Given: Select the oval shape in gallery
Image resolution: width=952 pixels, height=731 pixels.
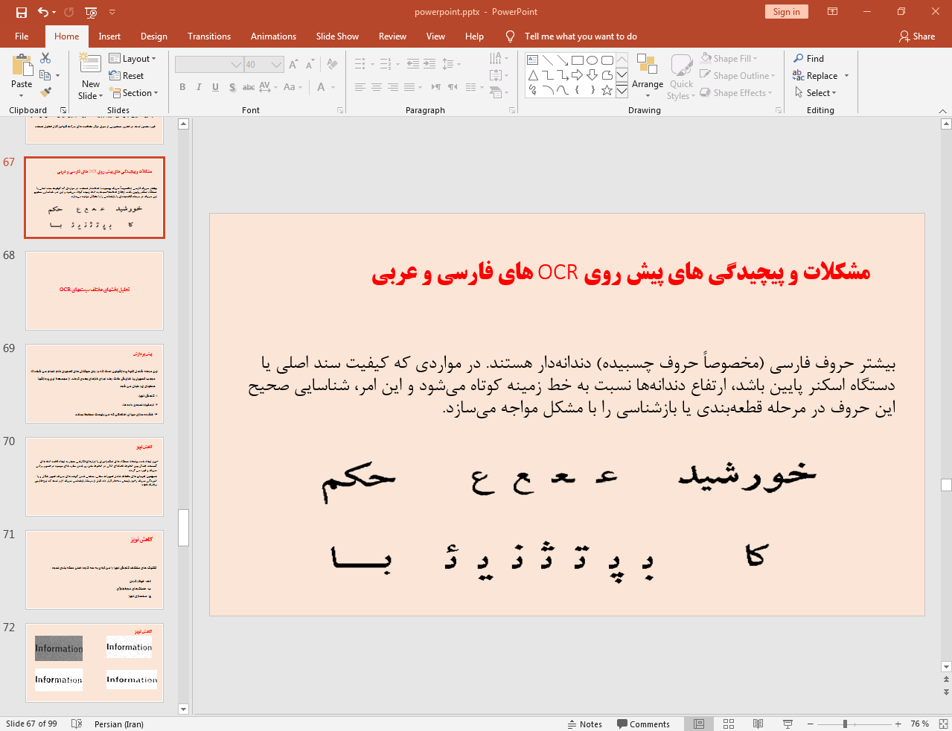Looking at the screenshot, I should coord(592,60).
